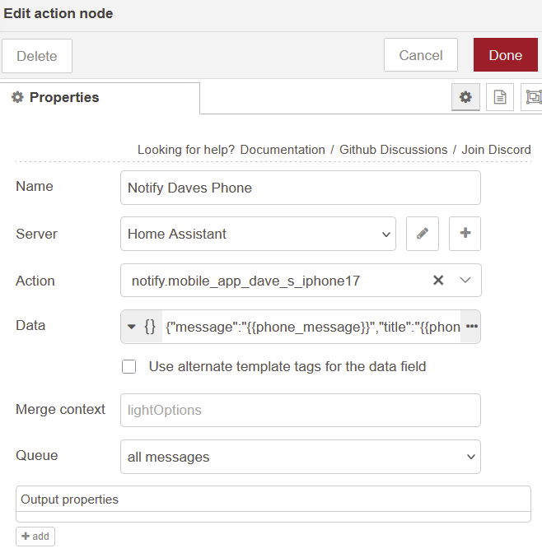542x553 pixels.
Task: Open the node appearance settings icon
Action: (x=532, y=97)
